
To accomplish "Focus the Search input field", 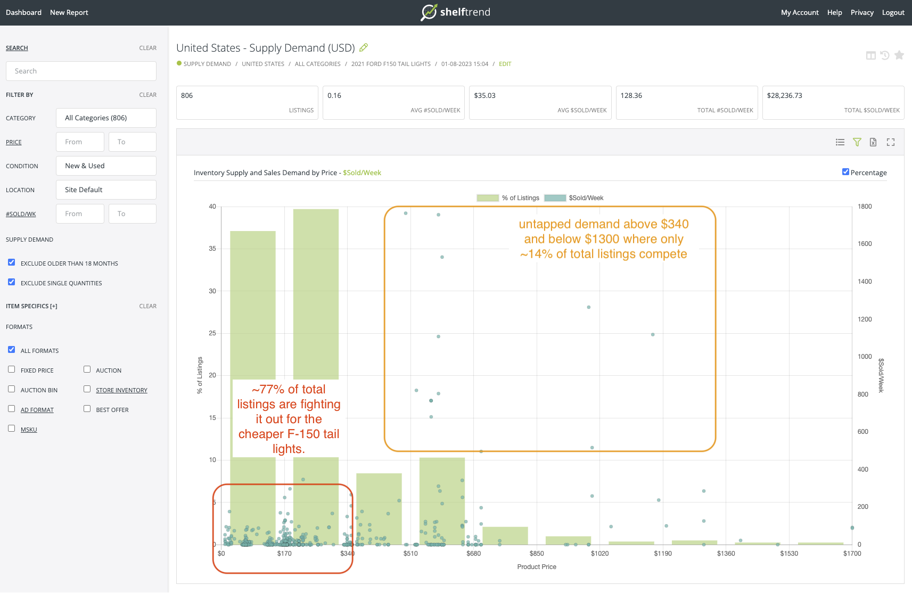I will [81, 71].
